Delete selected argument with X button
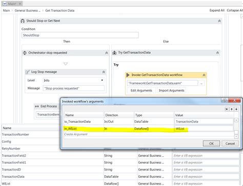Viewport: 243px width, 186px height. pyautogui.click(x=227, y=109)
